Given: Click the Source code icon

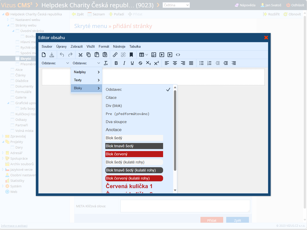Looking at the screenshot, I should point(178,55).
